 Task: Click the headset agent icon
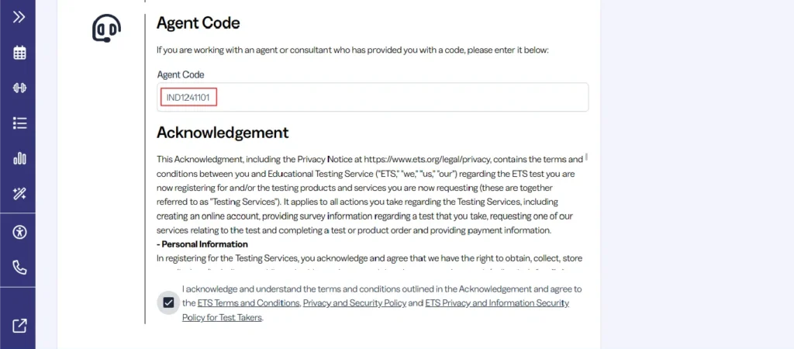point(106,29)
